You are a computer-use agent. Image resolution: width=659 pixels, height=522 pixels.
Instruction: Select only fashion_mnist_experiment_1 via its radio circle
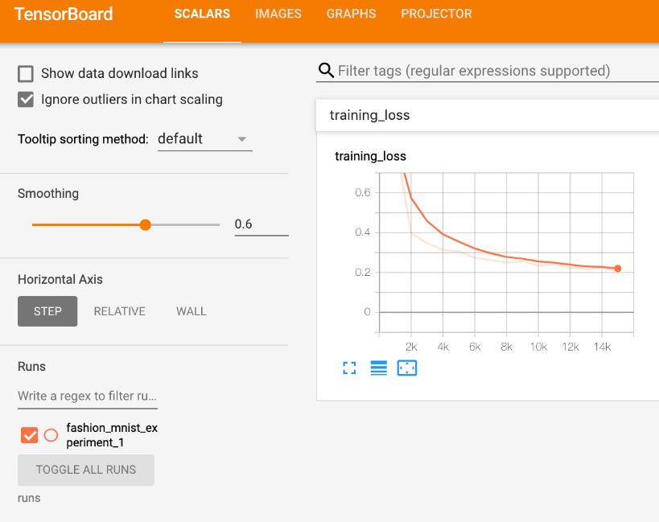51,435
